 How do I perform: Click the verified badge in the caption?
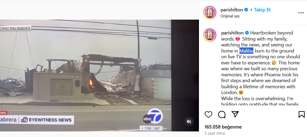247,33
